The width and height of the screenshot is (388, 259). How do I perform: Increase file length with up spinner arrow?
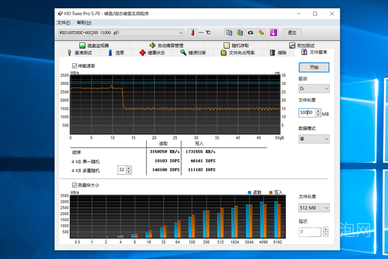click(318, 111)
